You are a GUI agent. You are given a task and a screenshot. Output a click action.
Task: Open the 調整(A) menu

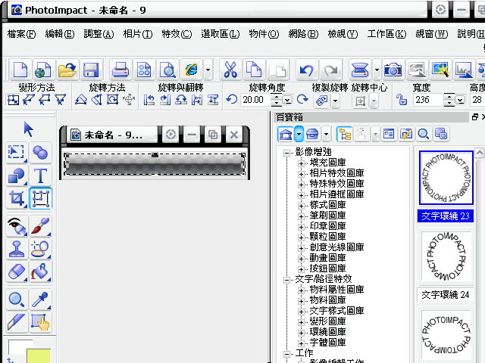click(99, 33)
